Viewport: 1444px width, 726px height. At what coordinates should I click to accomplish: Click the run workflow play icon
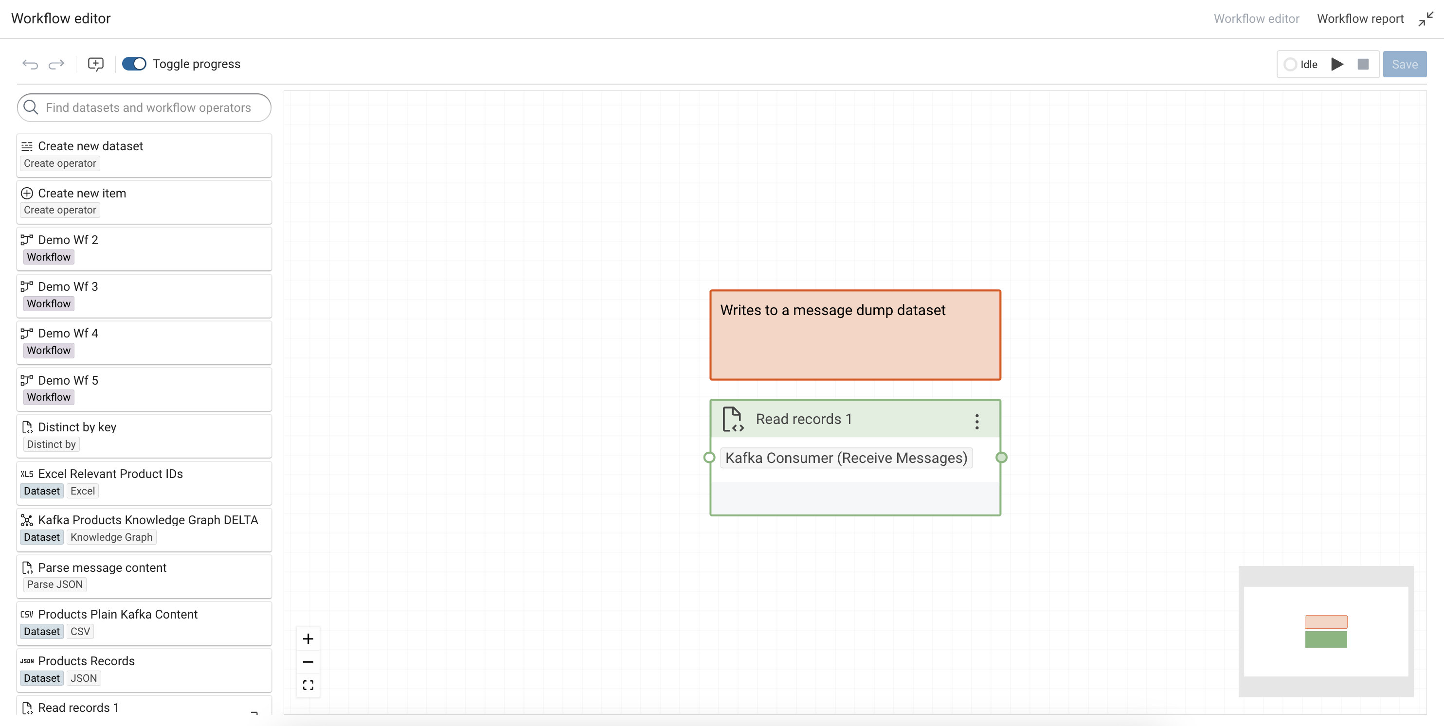[1337, 64]
